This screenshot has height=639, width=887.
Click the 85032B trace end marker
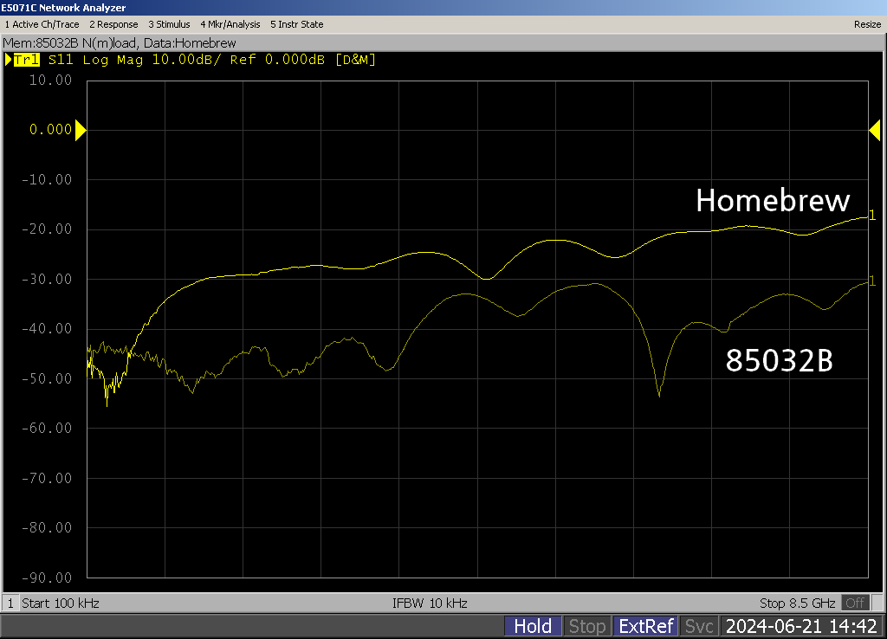(872, 281)
